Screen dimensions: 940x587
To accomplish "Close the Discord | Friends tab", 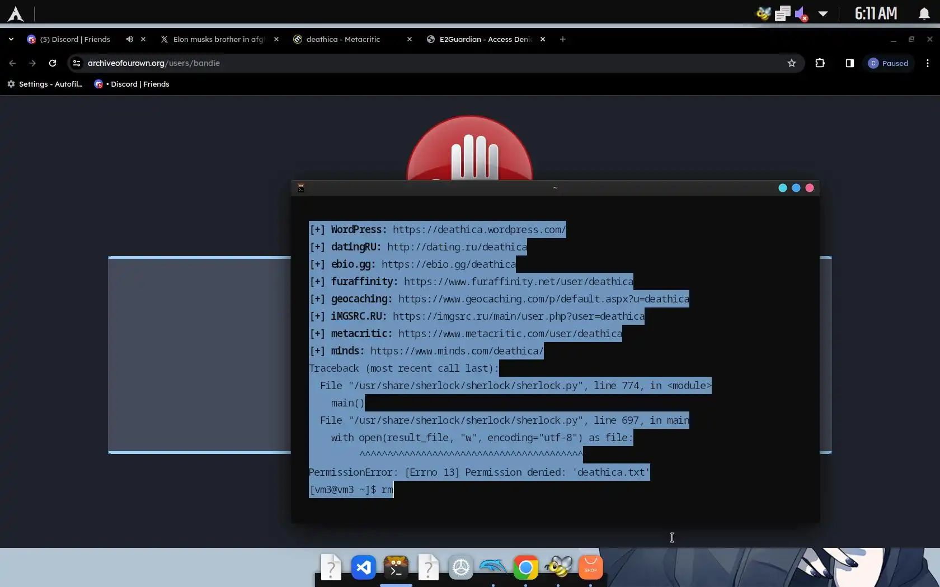I will tap(143, 39).
